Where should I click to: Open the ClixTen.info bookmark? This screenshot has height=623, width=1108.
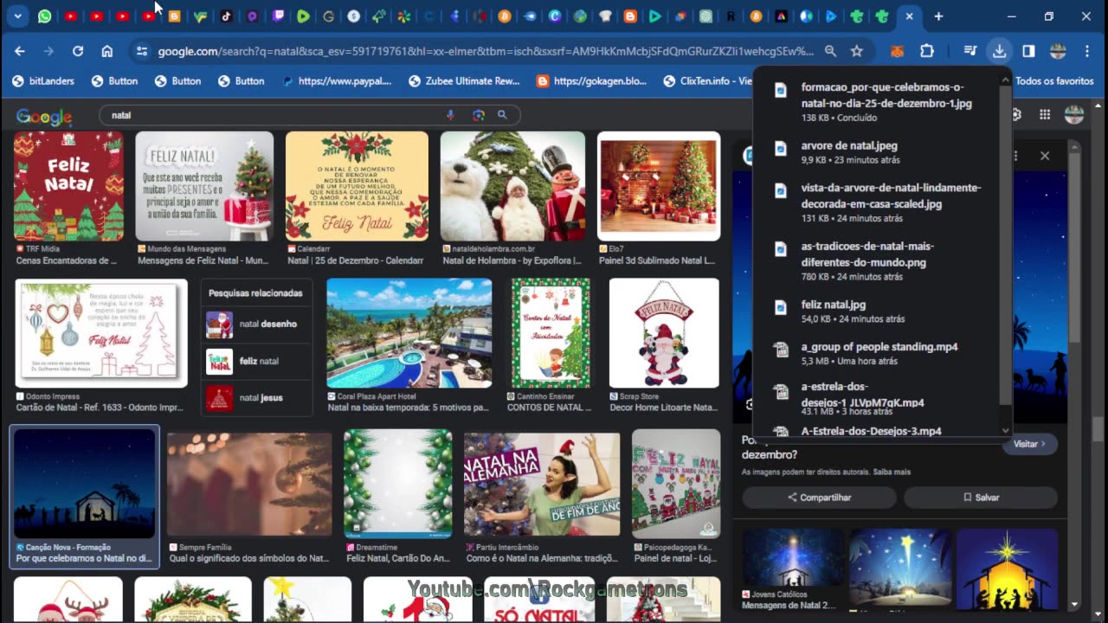pos(707,80)
